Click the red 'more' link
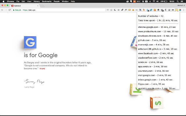Viewport: 186px width, 116px height. [42, 68]
